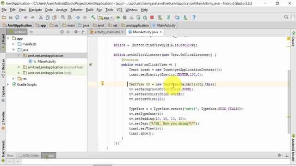
Task: Click the yellow lightbulb intention icon
Action: [102, 83]
